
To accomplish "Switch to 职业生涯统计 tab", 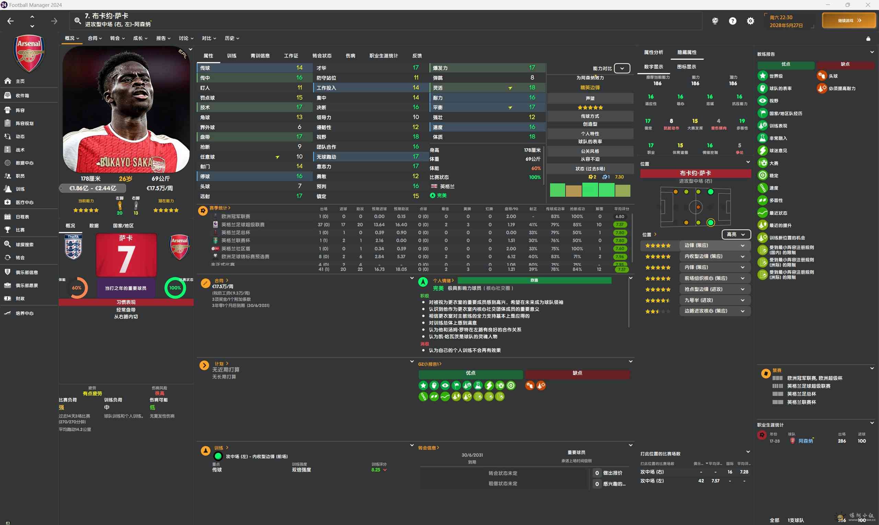I will click(384, 56).
